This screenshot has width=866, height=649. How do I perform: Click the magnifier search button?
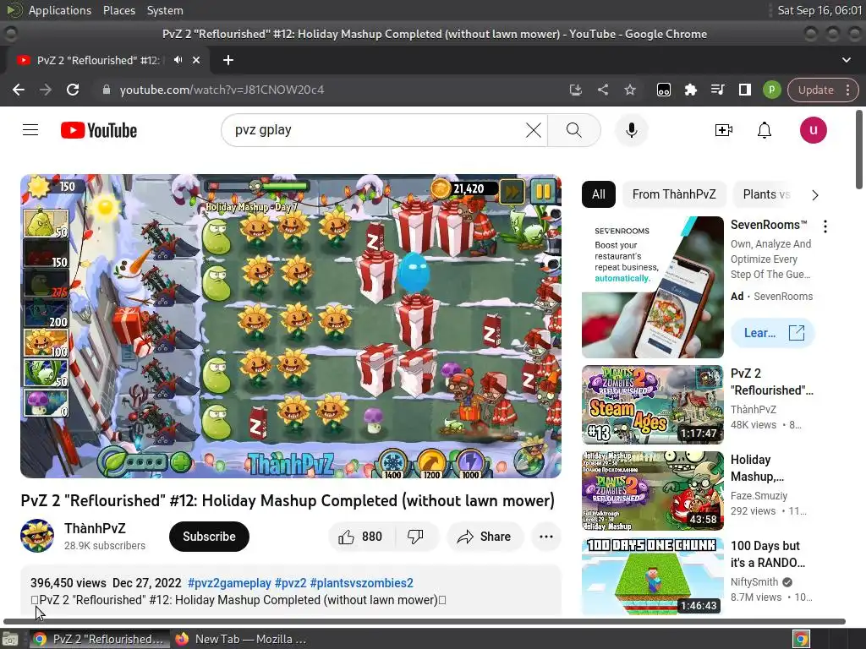pos(574,130)
